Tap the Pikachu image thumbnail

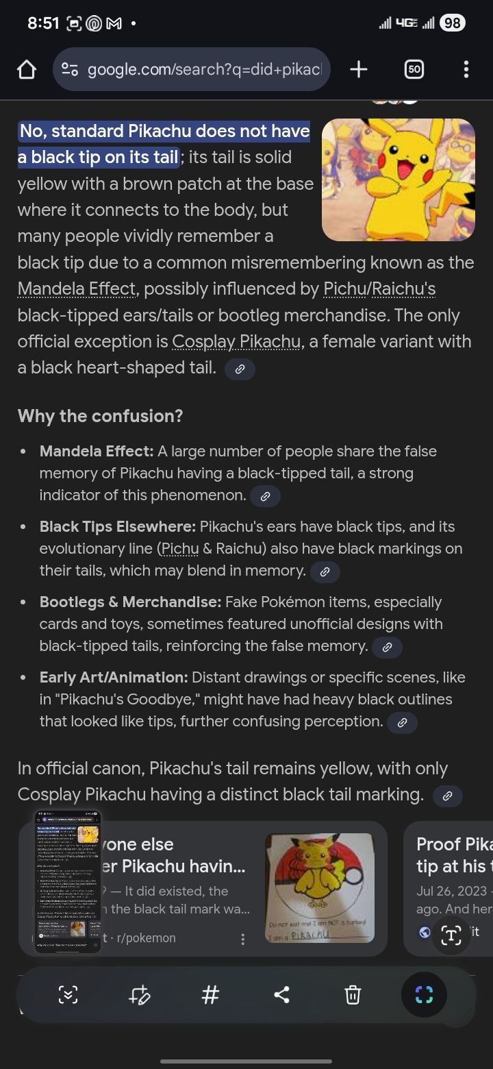click(x=399, y=180)
